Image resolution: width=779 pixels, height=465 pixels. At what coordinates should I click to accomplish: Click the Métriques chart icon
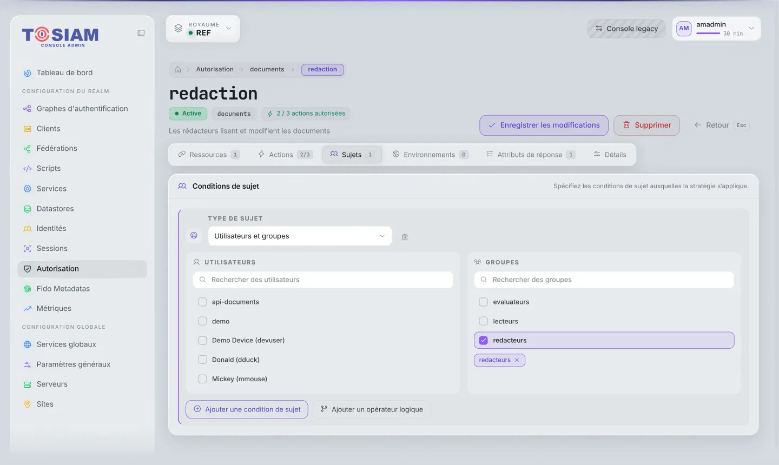pos(28,309)
